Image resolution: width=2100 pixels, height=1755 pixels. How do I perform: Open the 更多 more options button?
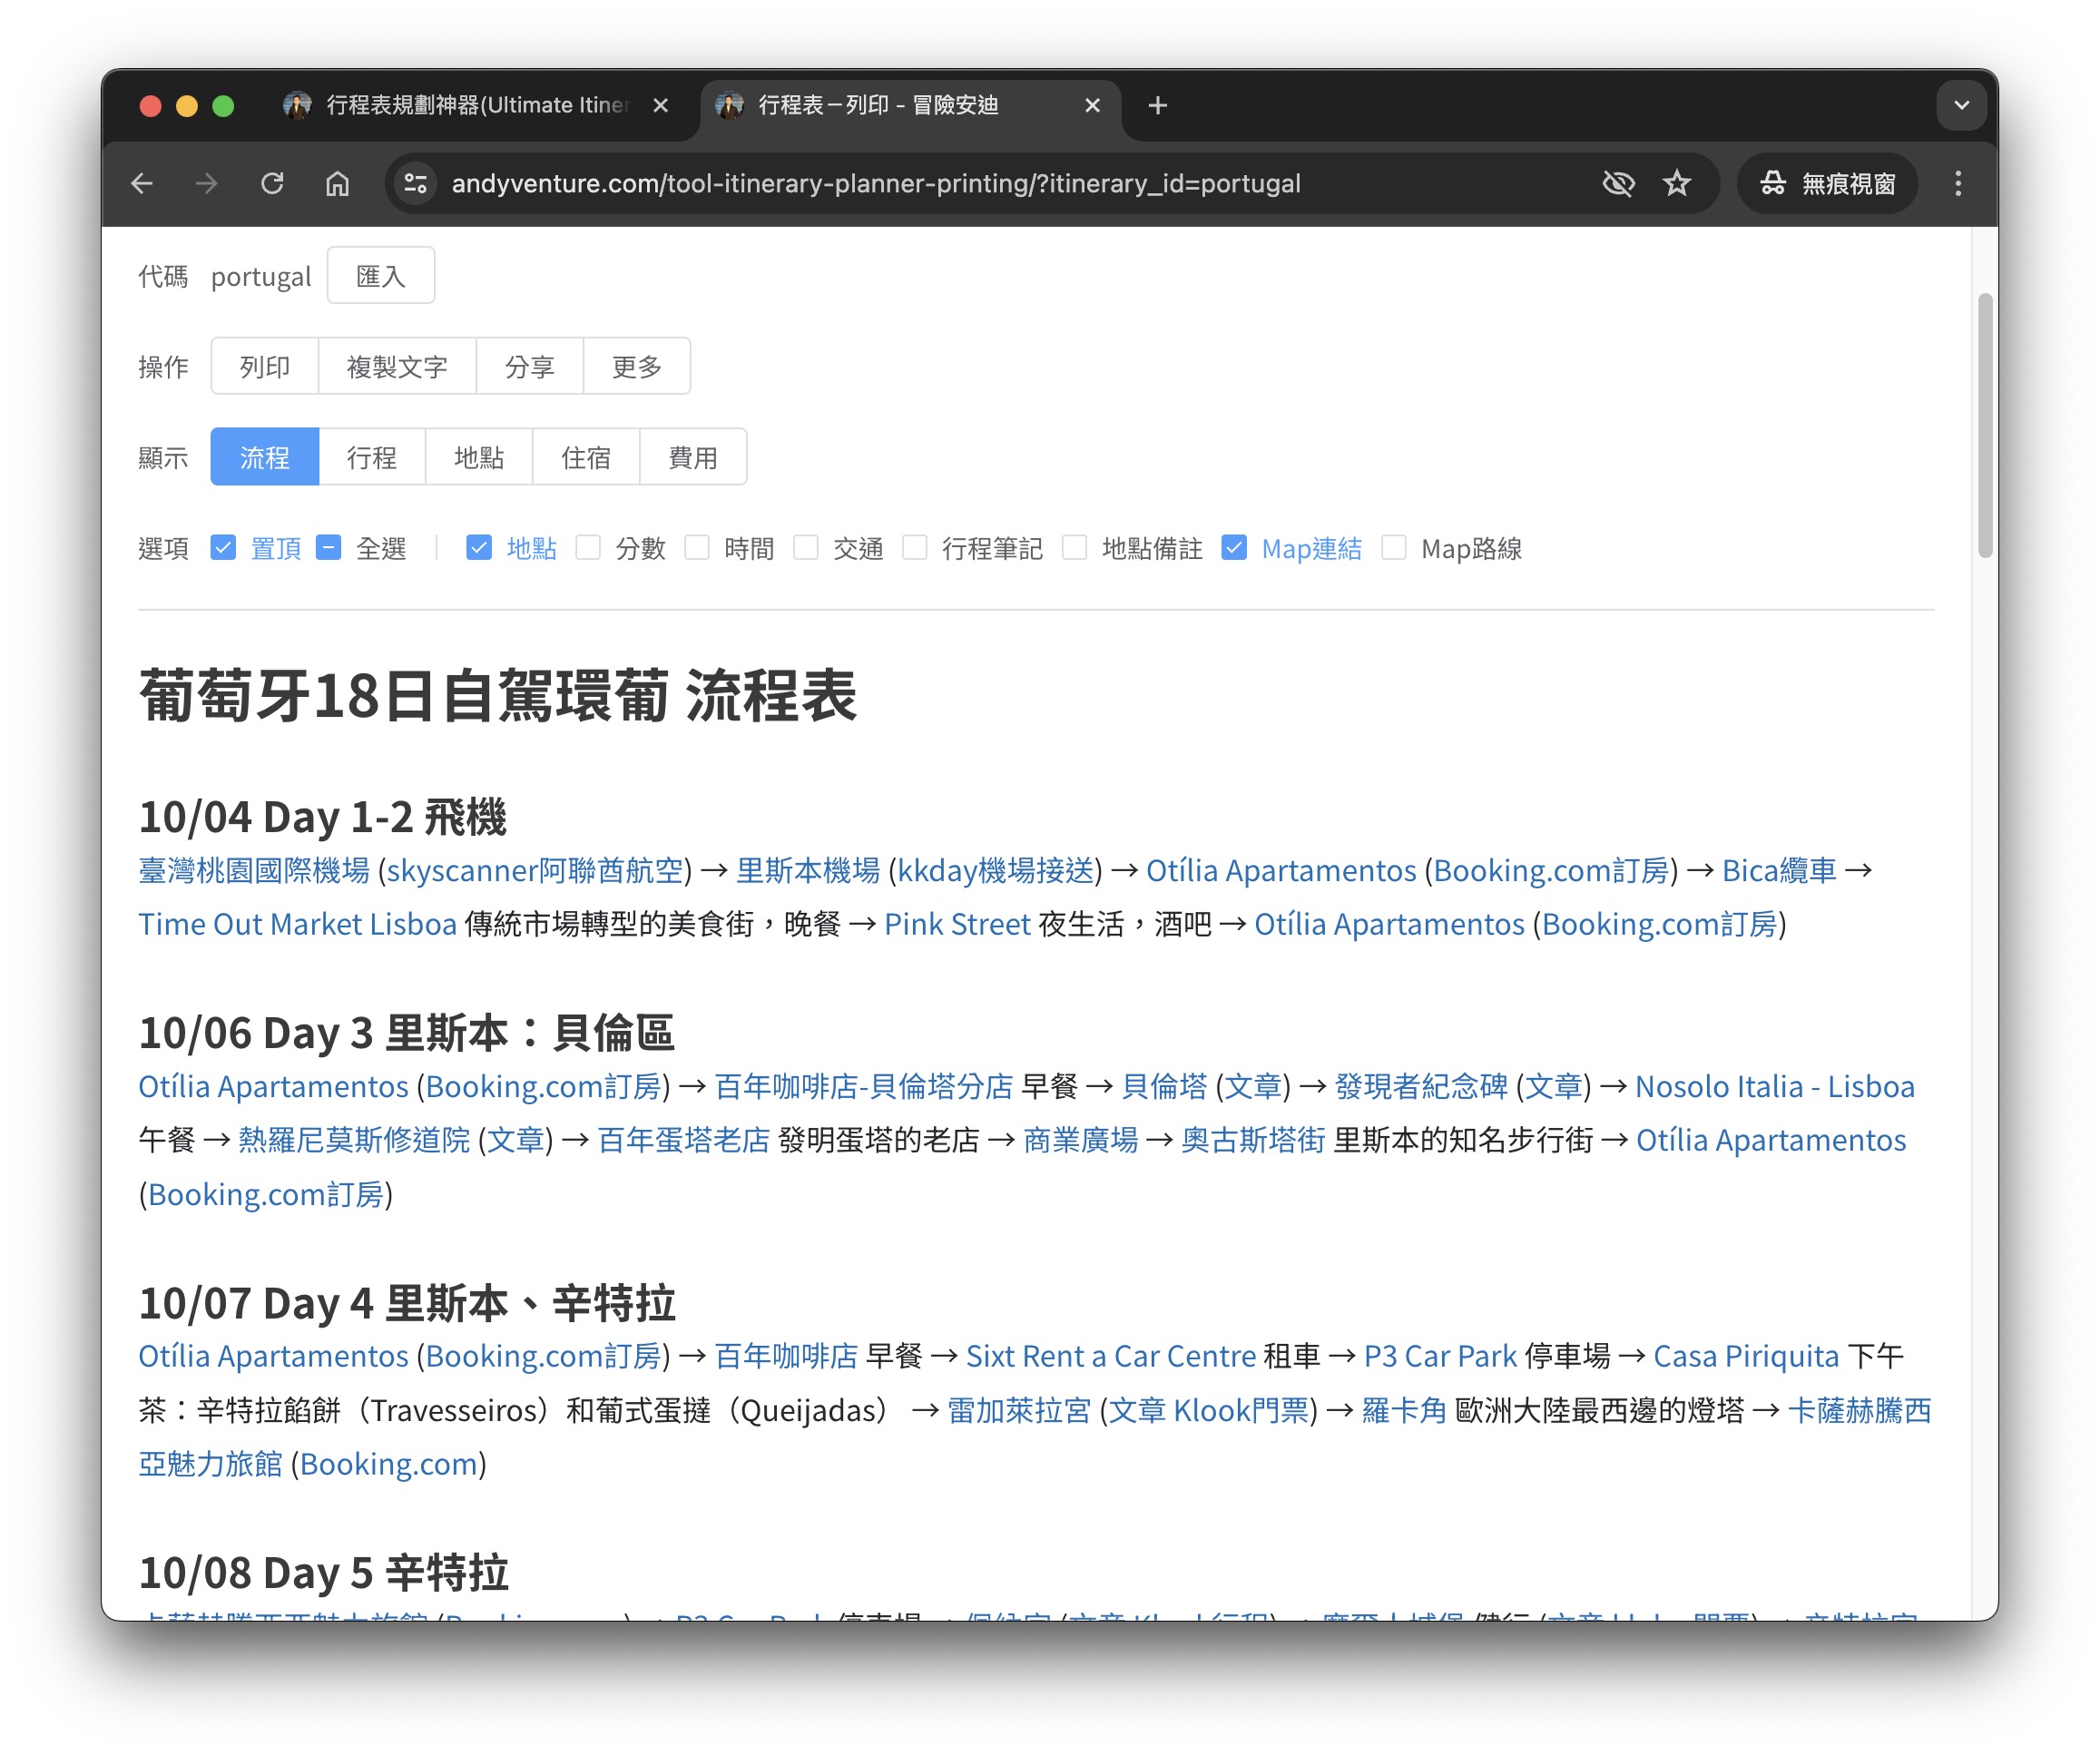(x=636, y=367)
